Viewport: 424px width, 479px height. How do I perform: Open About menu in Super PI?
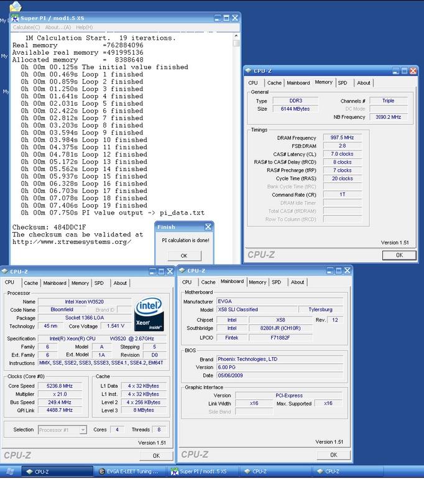[58, 27]
